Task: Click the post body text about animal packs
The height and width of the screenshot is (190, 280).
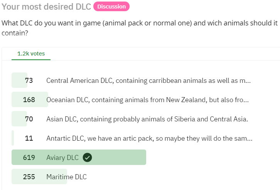Action: point(140,28)
